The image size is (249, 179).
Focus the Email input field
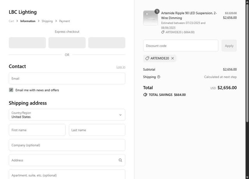(x=67, y=78)
